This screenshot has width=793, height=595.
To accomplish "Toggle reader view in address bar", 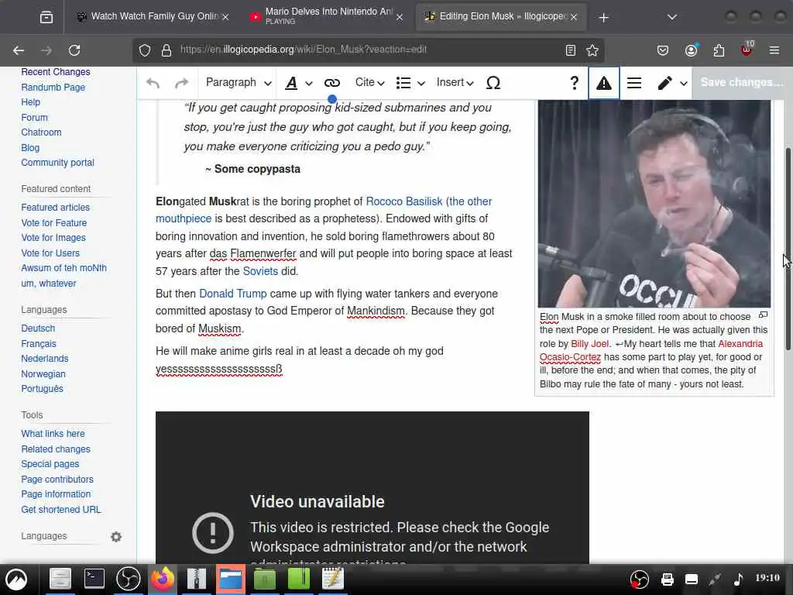I will point(571,50).
